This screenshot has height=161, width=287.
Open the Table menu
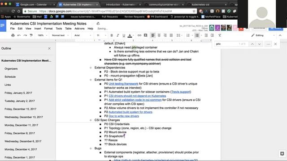(x=68, y=29)
